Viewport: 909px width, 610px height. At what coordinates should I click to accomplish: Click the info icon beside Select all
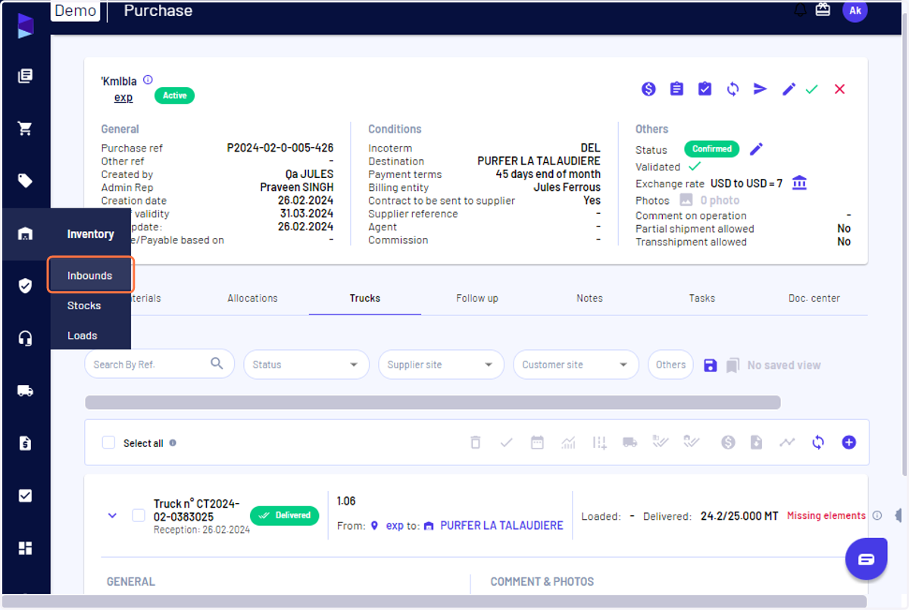point(173,443)
